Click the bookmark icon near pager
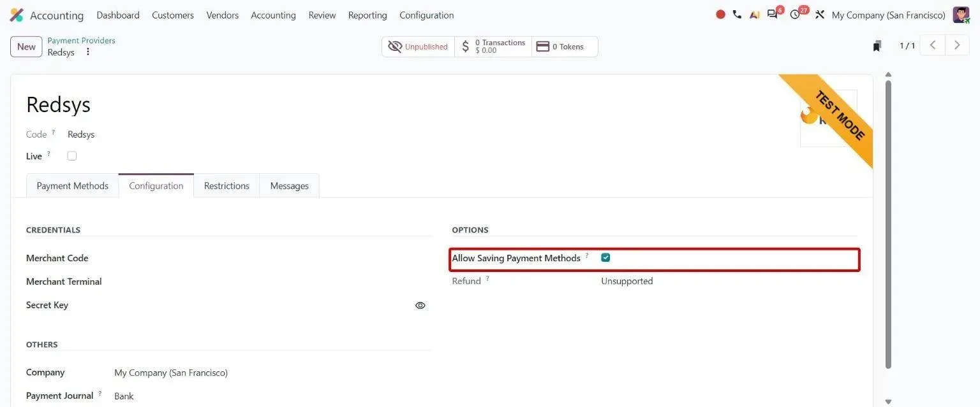Image resolution: width=980 pixels, height=407 pixels. point(877,46)
